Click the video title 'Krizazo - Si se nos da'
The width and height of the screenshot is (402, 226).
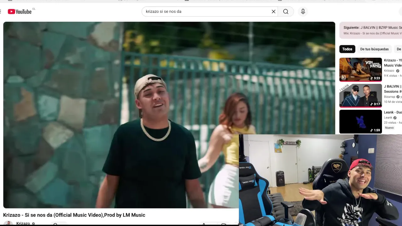[x=74, y=215]
